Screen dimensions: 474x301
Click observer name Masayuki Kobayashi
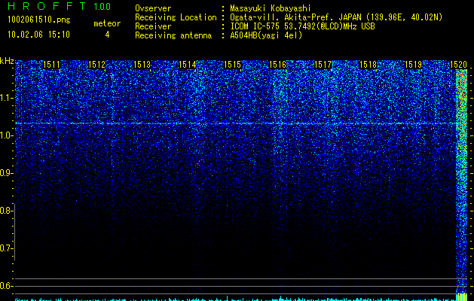[x=271, y=8]
